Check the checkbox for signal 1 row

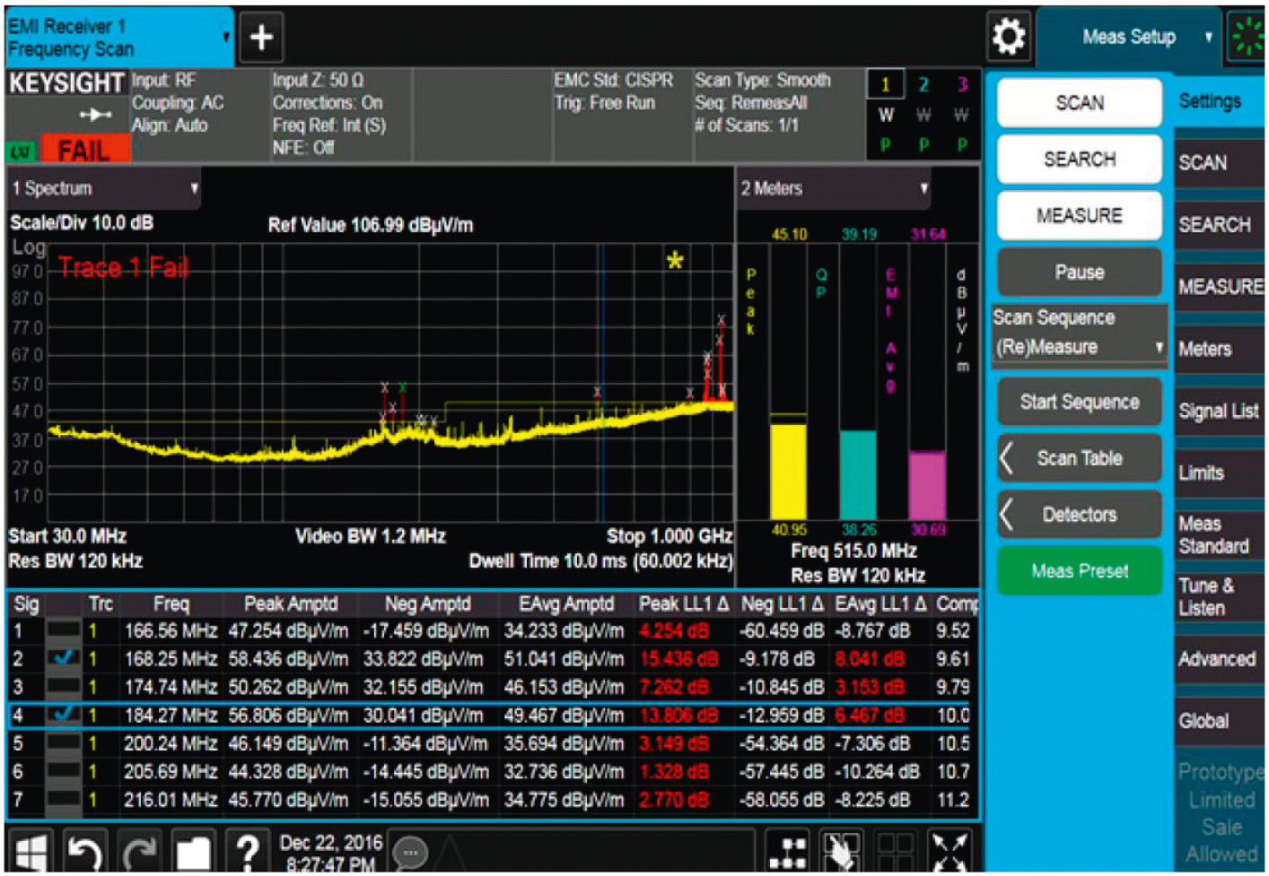pyautogui.click(x=63, y=631)
